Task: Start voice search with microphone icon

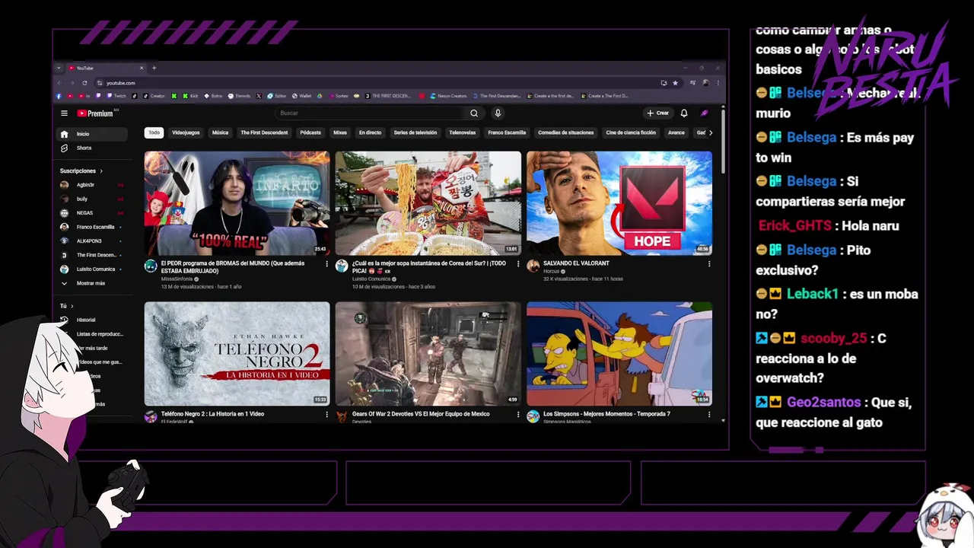Action: pyautogui.click(x=498, y=113)
